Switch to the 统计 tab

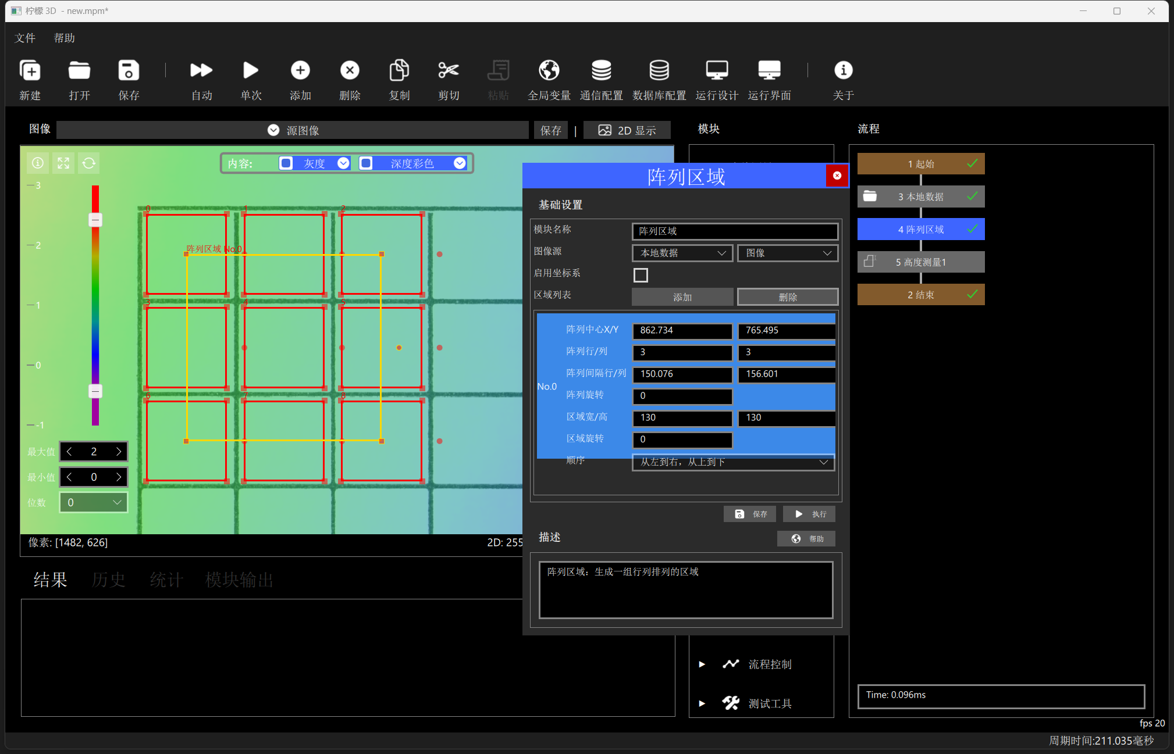point(166,580)
